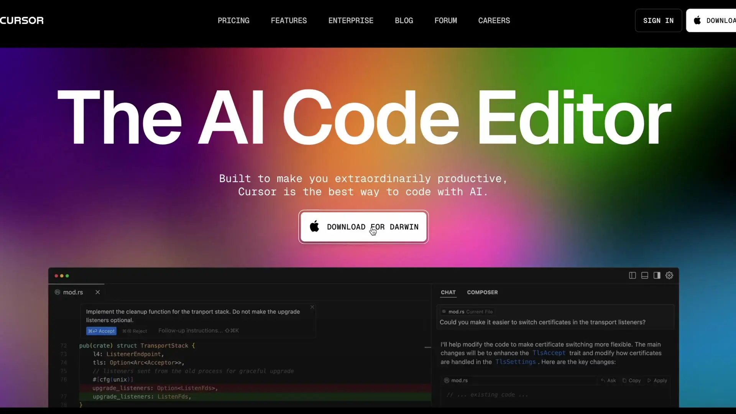The height and width of the screenshot is (414, 736).
Task: Click the Sign In button
Action: click(x=658, y=20)
